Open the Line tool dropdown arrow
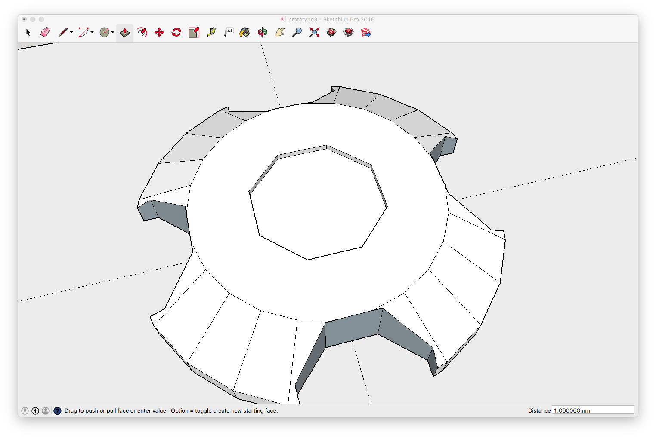The width and height of the screenshot is (656, 438). [71, 32]
